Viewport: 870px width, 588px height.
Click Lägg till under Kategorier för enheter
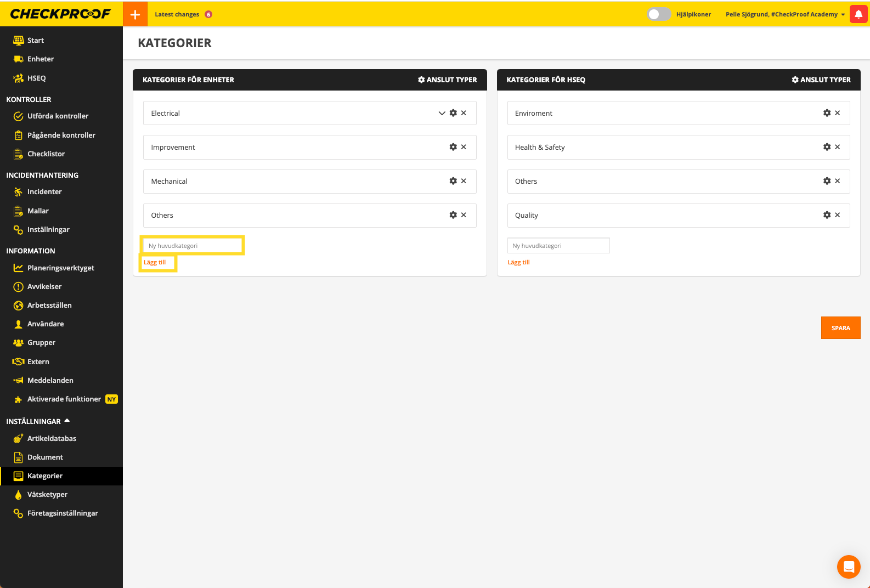pyautogui.click(x=155, y=262)
